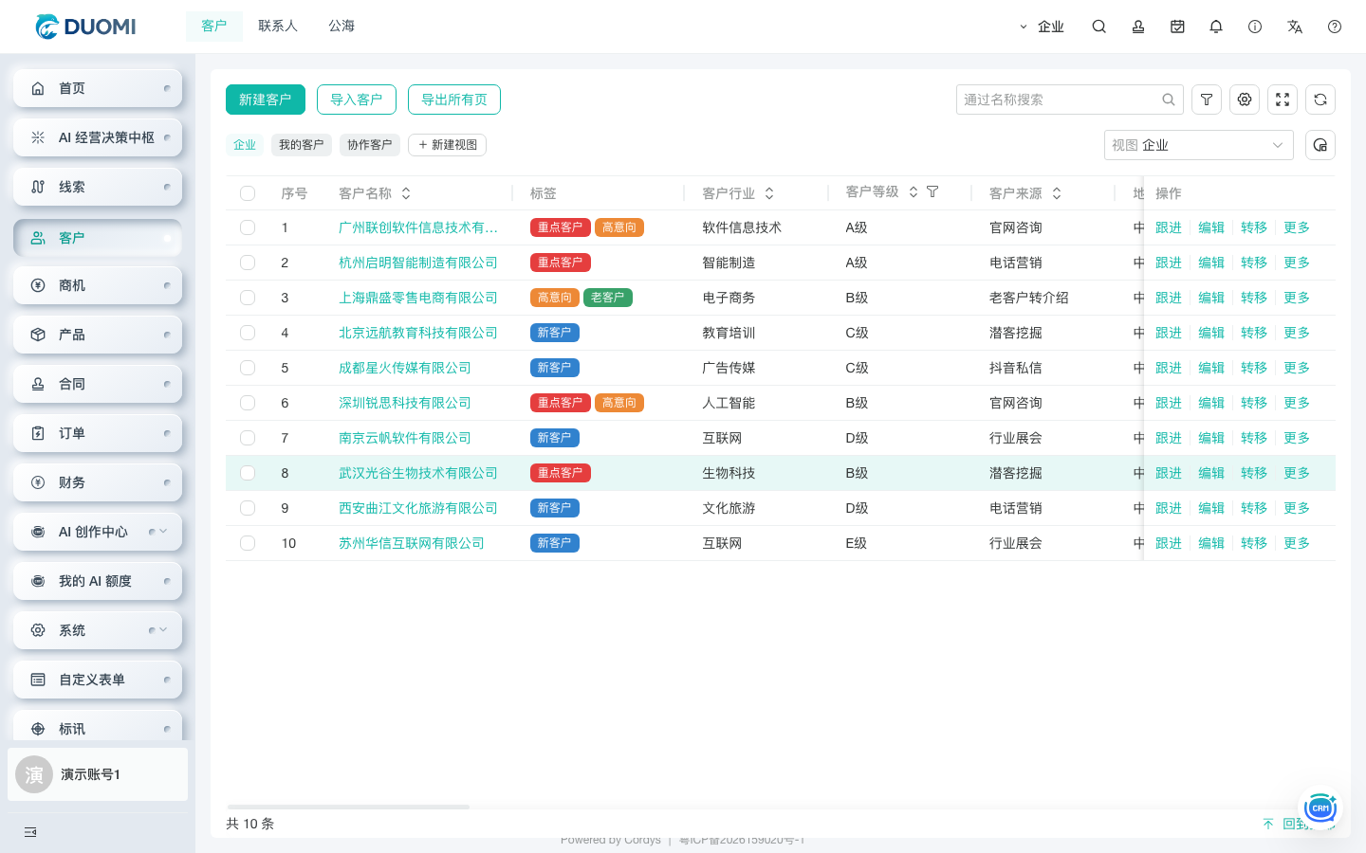Open the floating CRM assistant icon
This screenshot has width=1366, height=853.
click(x=1320, y=808)
